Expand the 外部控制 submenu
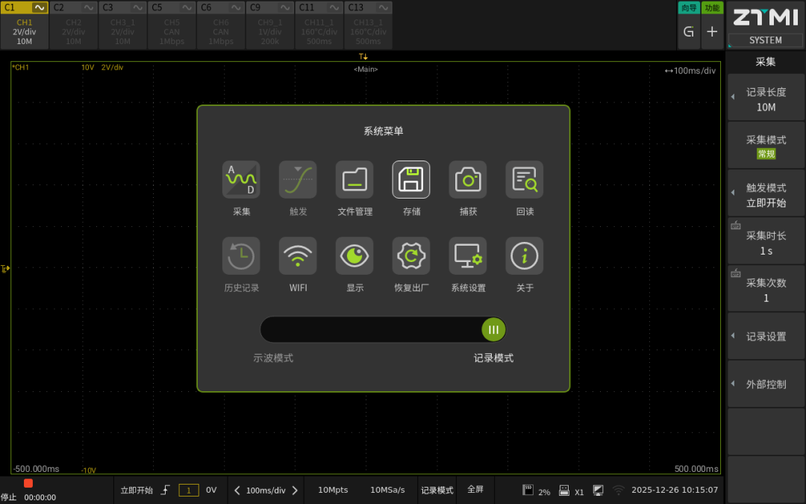The image size is (806, 504). point(766,384)
